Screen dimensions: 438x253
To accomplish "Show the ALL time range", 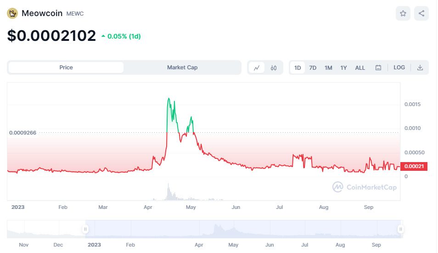I will point(360,67).
